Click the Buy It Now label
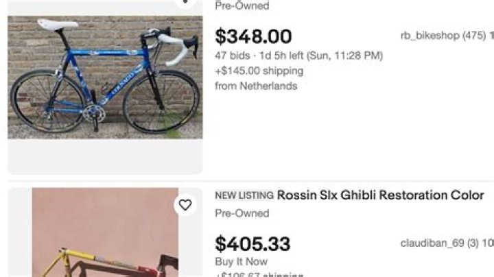The width and height of the screenshot is (494, 277). tap(242, 261)
